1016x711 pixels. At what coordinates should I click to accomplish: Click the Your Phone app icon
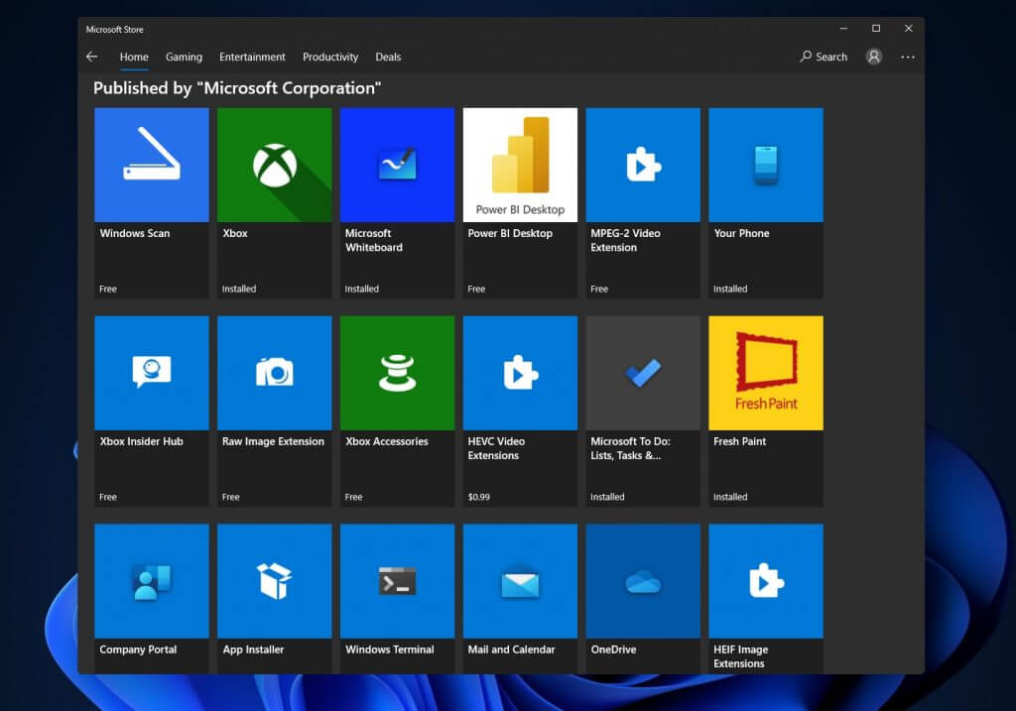(765, 165)
